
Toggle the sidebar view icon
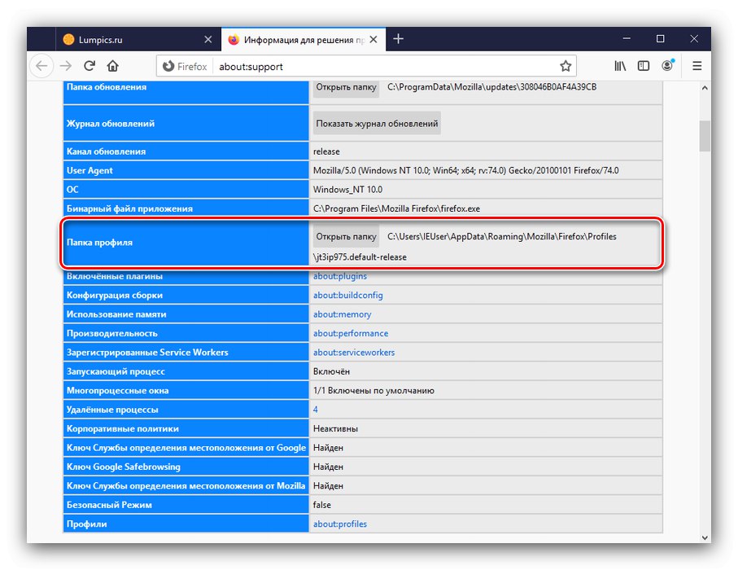coord(644,66)
